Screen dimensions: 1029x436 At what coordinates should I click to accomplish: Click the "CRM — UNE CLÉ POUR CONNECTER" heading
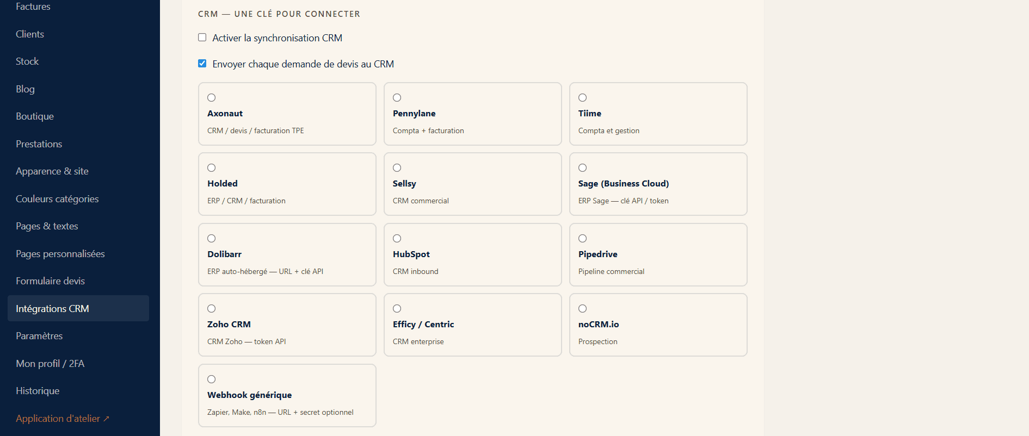point(279,14)
